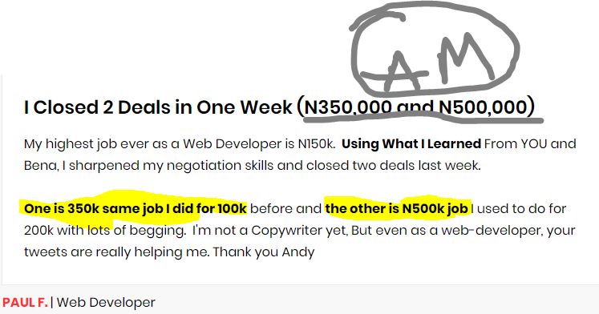Click the headline "I Closed 2 Deals in One Week"
This screenshot has width=599, height=314.
[x=158, y=107]
